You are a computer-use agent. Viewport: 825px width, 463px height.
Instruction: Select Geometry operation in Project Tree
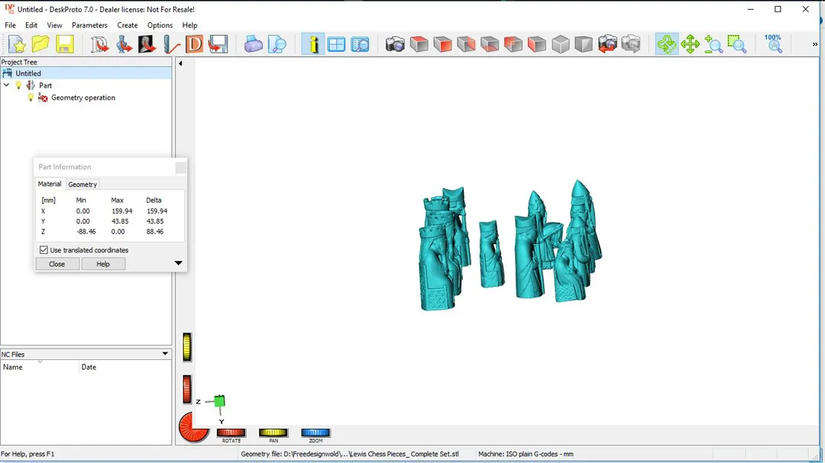tap(83, 97)
